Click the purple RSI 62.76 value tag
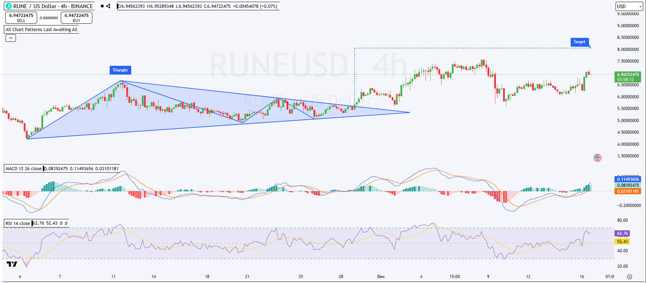 622,233
